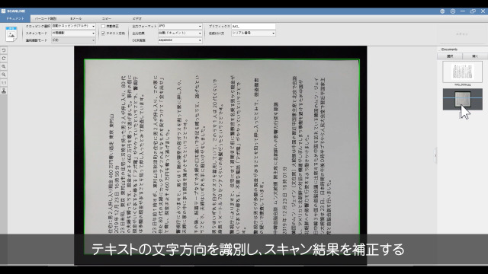Switch to the Eメール tab

[x=75, y=18]
